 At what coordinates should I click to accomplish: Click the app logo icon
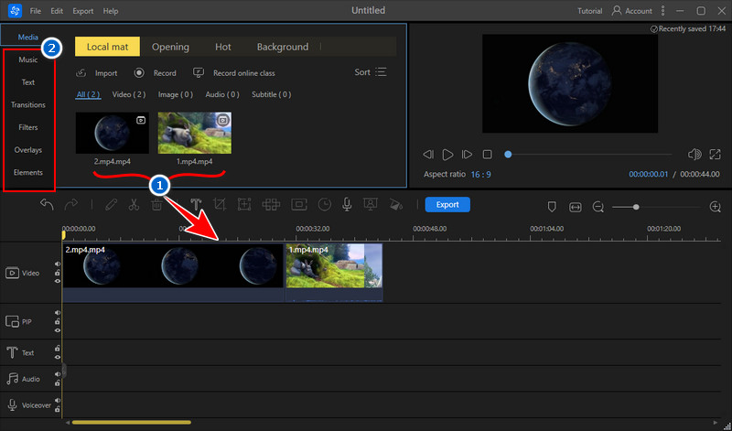15,11
